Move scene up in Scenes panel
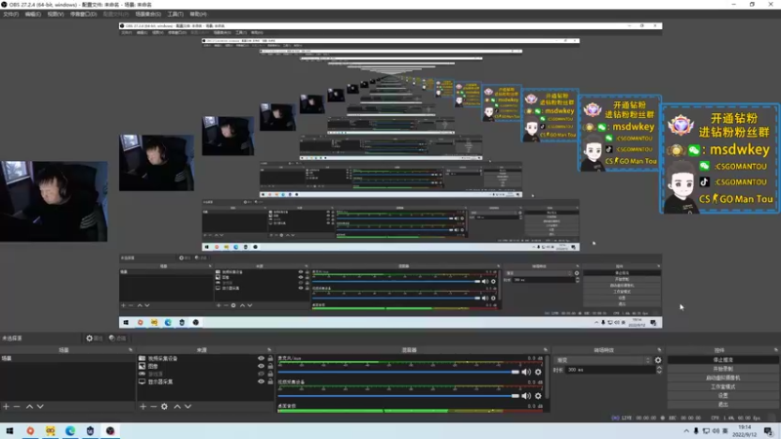The image size is (781, 439). point(29,407)
